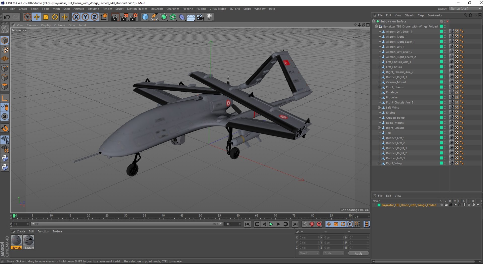
Task: Toggle Fusalage layer color square
Action: [441, 92]
